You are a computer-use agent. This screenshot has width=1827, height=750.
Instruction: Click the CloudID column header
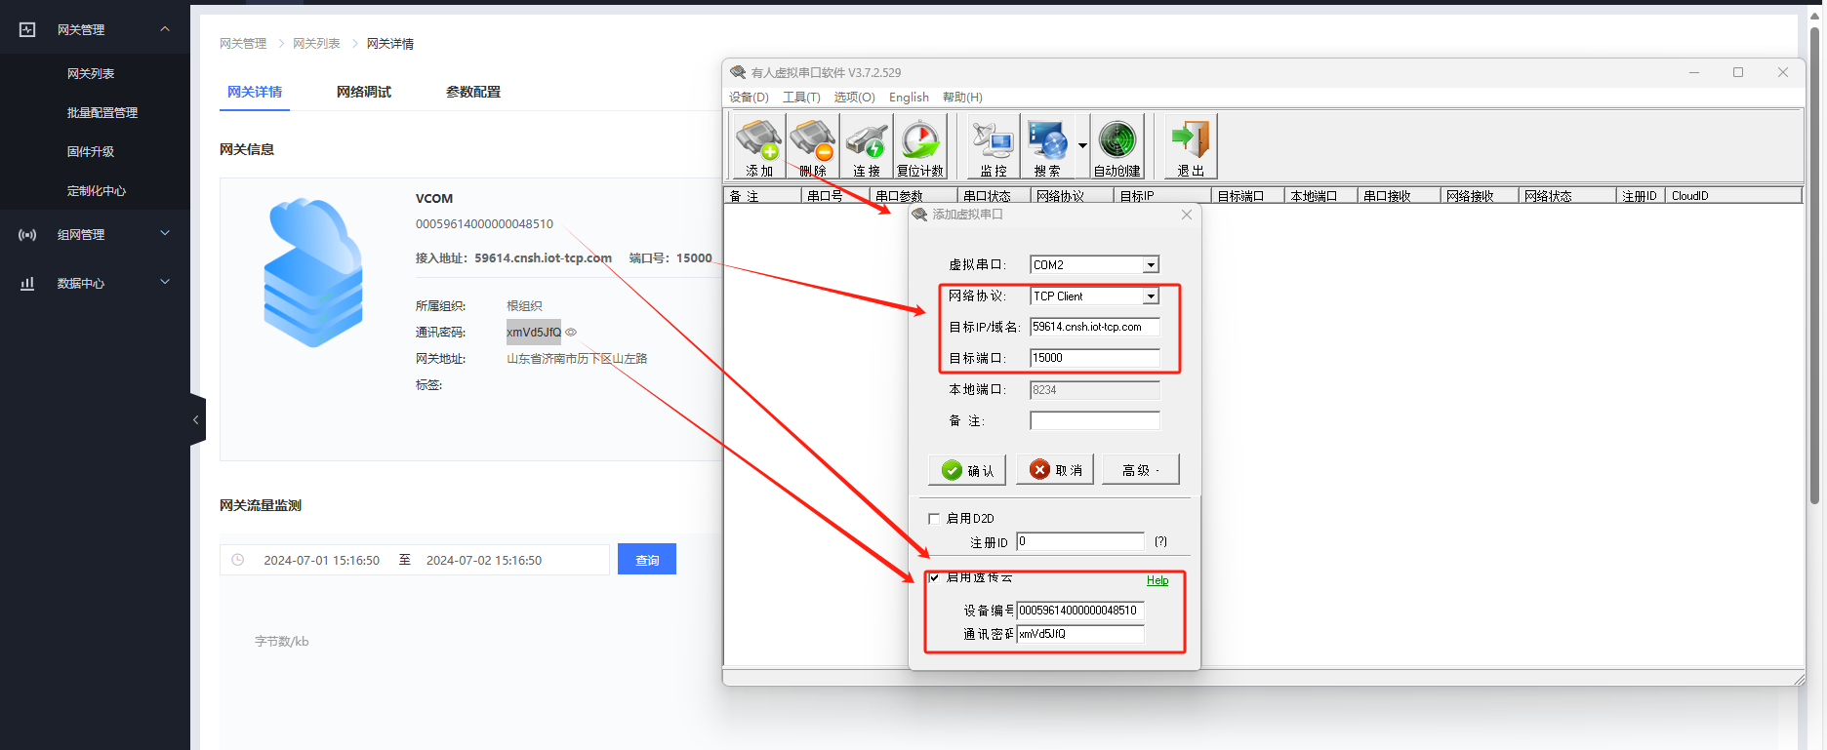pos(1733,196)
